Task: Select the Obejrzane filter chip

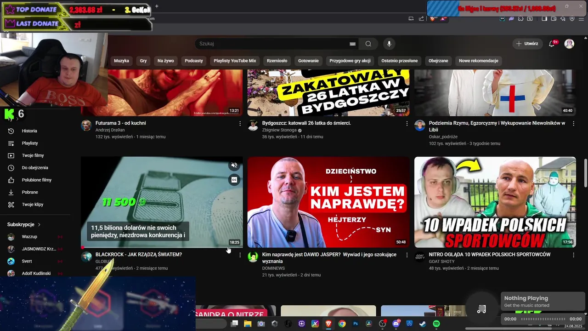Action: point(438,61)
